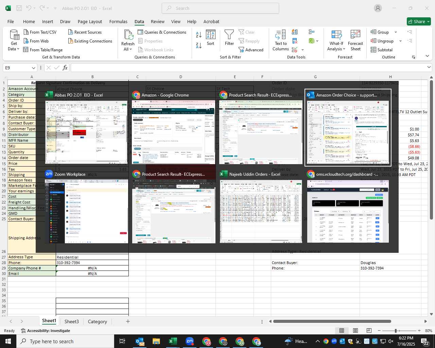Switch to the Review ribbon tab
The width and height of the screenshot is (435, 348).
(x=158, y=21)
